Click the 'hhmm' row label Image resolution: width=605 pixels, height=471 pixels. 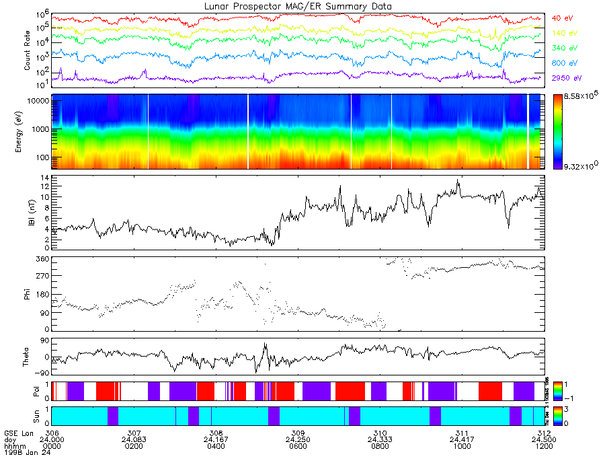pos(13,446)
